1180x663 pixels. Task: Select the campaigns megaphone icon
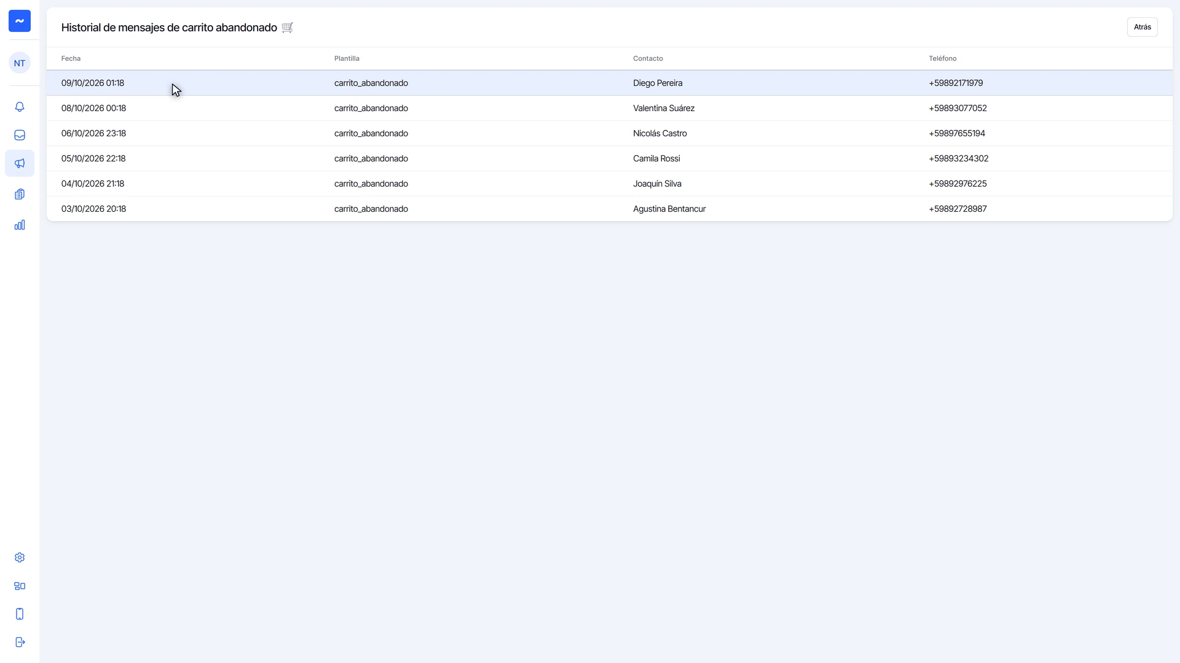(x=20, y=163)
